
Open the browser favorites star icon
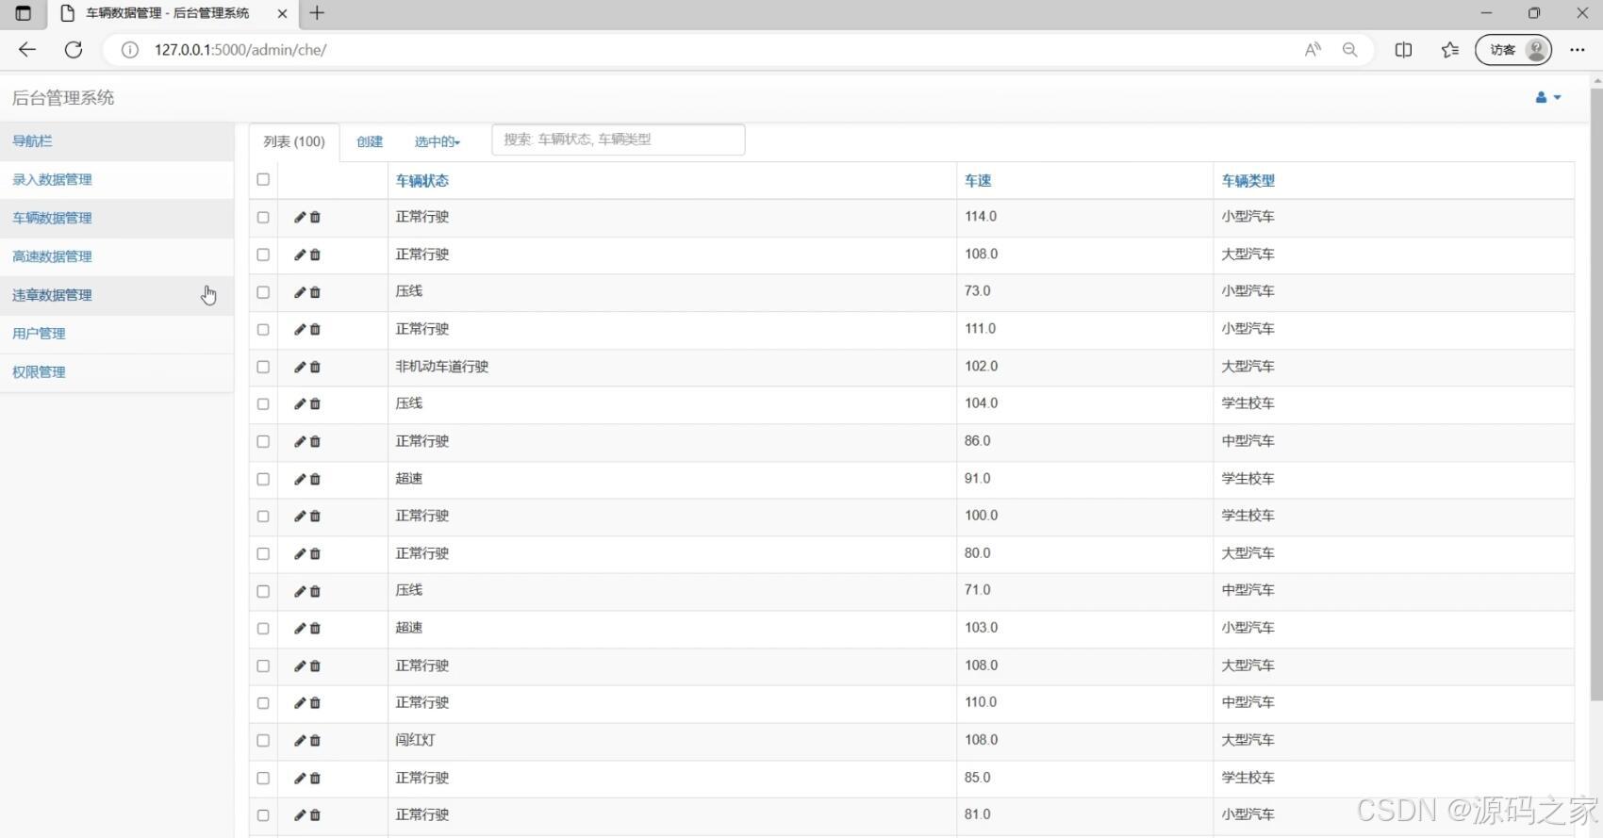1450,50
